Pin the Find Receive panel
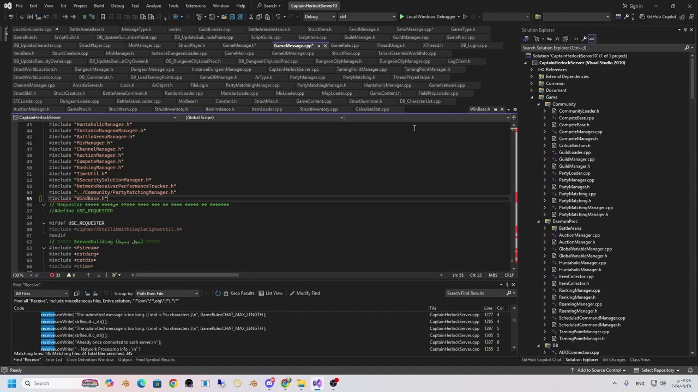Image resolution: width=698 pixels, height=392 pixels. pos(507,285)
